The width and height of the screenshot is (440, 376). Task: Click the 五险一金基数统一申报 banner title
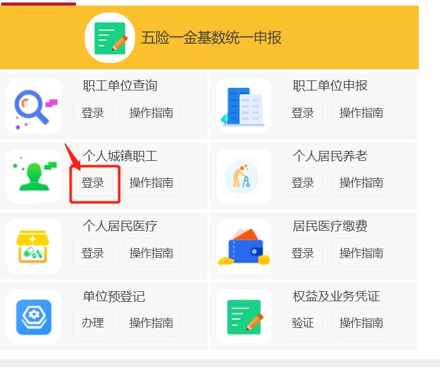pyautogui.click(x=212, y=37)
